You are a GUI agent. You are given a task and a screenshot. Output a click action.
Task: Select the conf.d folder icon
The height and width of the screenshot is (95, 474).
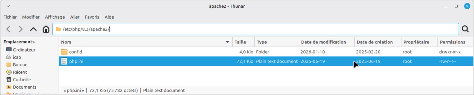click(64, 52)
